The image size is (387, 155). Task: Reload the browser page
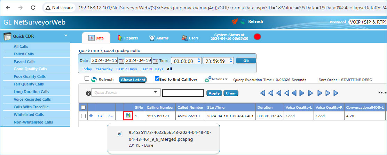coord(33,8)
